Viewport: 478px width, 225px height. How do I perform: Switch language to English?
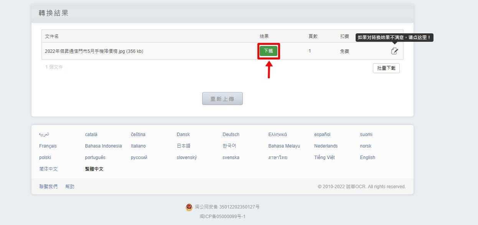click(368, 158)
